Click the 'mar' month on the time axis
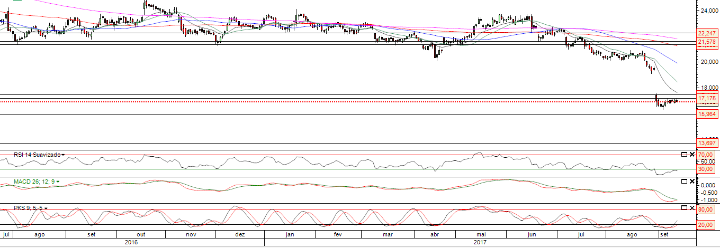 click(388, 234)
